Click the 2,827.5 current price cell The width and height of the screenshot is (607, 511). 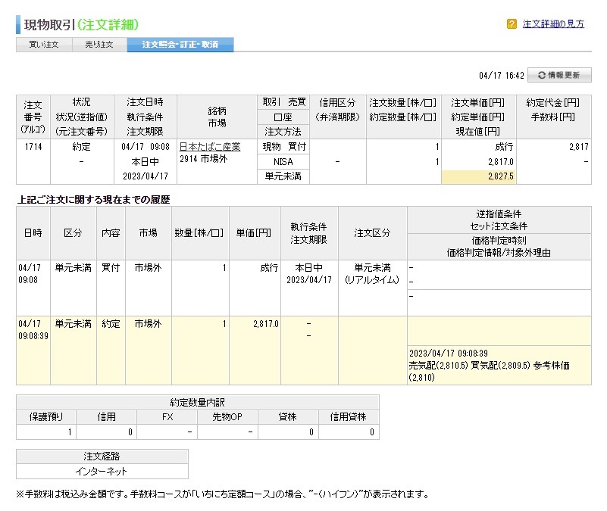click(x=478, y=176)
